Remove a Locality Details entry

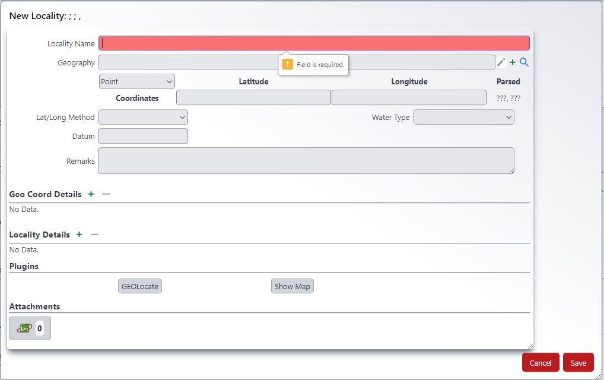click(x=94, y=235)
